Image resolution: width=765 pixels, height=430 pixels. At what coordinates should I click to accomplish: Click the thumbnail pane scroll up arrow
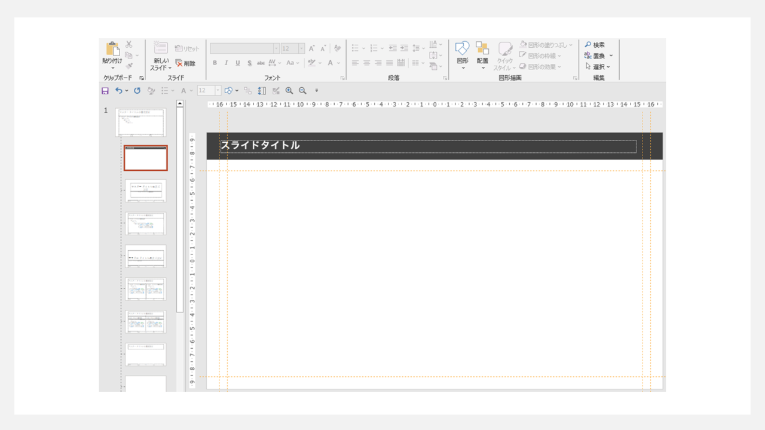[180, 103]
